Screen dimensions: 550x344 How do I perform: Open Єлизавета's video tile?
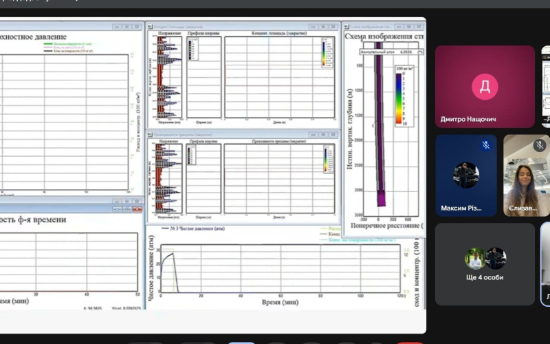click(527, 175)
